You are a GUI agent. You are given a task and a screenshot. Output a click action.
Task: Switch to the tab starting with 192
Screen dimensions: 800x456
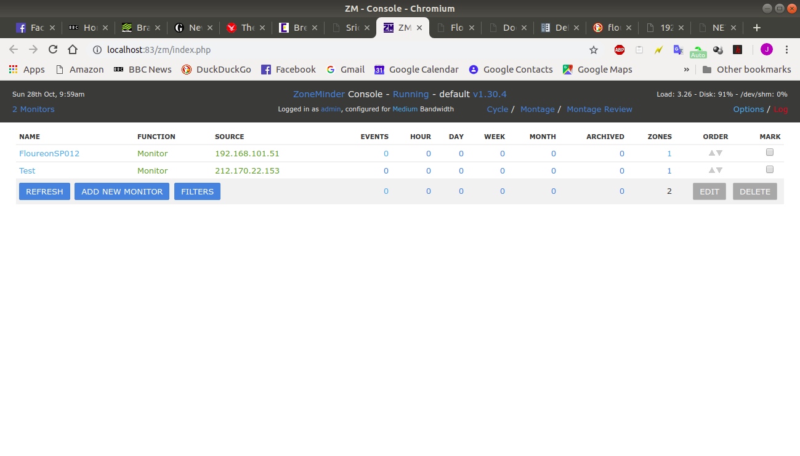(665, 28)
